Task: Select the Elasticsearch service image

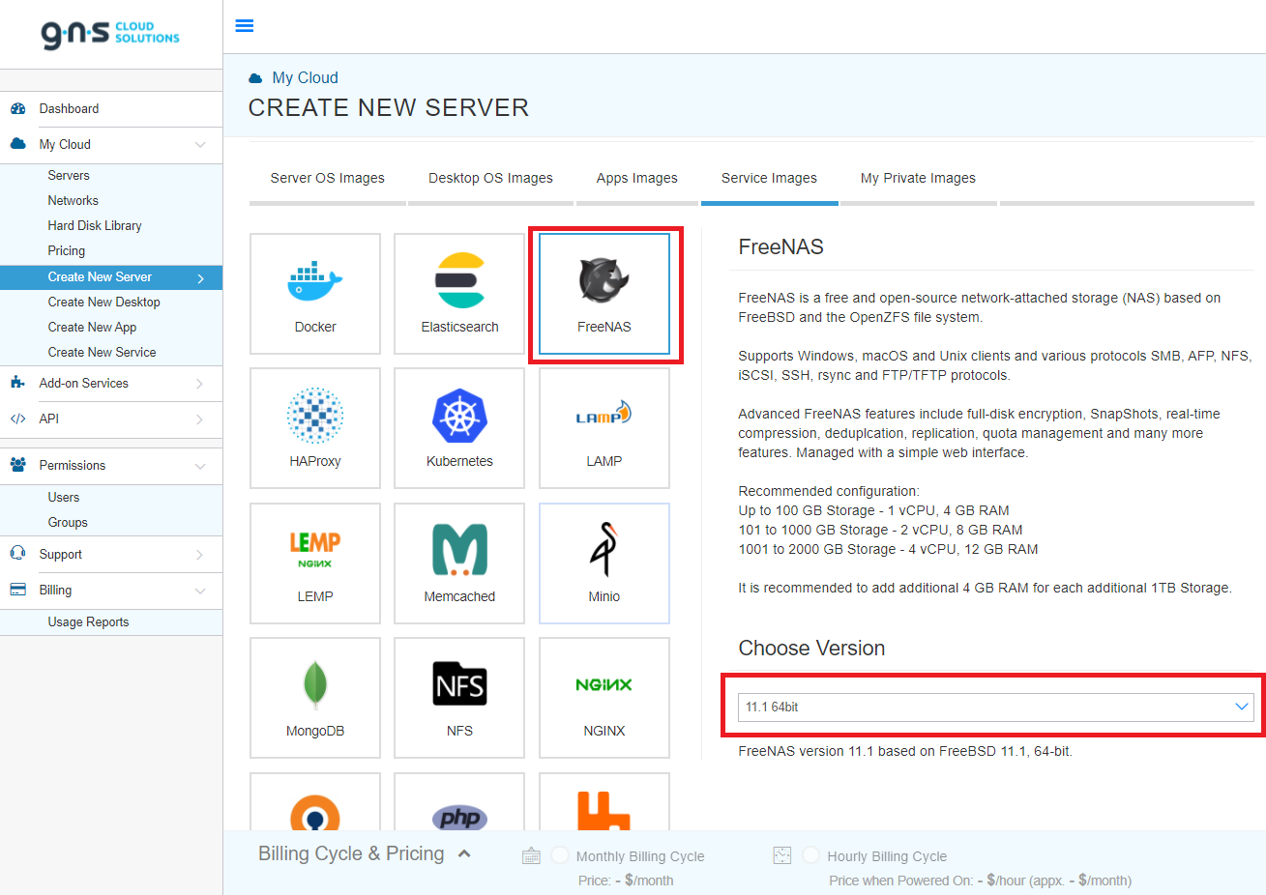Action: tap(459, 294)
